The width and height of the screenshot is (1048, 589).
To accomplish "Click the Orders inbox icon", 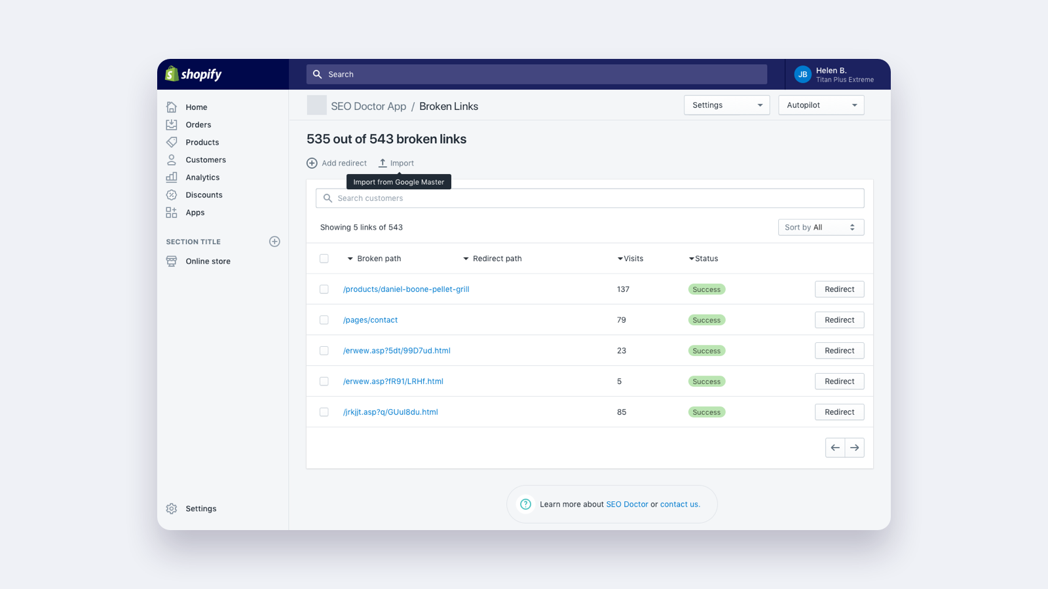I will click(172, 124).
